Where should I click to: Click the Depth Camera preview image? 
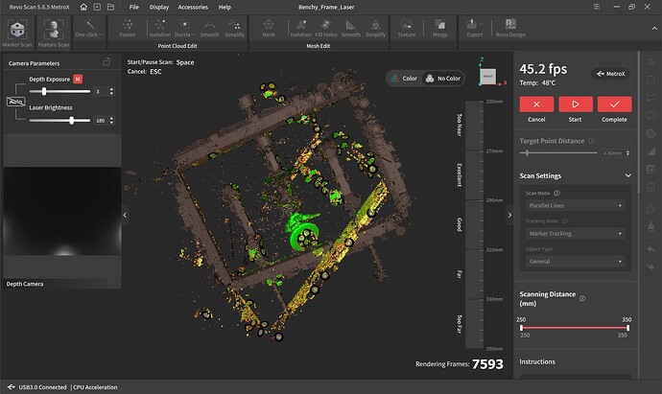(x=62, y=211)
